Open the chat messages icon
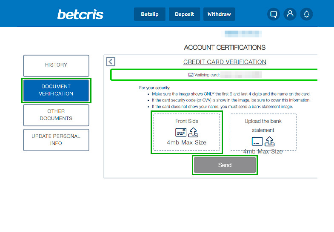Screen dimensions: 334x232 [x=274, y=14]
